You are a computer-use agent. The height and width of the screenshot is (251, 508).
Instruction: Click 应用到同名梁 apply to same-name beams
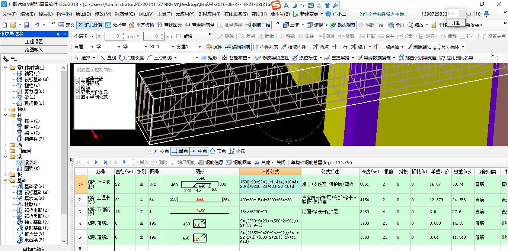pyautogui.click(x=457, y=58)
